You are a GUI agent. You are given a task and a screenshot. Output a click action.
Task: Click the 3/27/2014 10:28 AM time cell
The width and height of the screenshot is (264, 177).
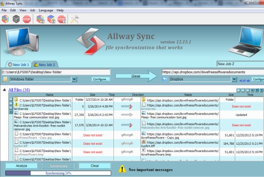(x=99, y=100)
